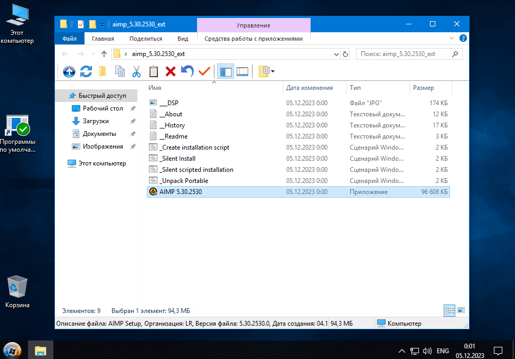Toggle the details pane toolbar button
The image size is (515, 359).
(x=242, y=71)
